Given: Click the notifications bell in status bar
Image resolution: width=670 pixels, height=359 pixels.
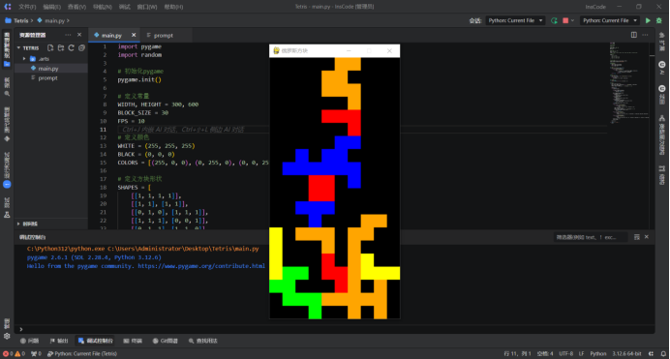Looking at the screenshot, I should (x=663, y=354).
